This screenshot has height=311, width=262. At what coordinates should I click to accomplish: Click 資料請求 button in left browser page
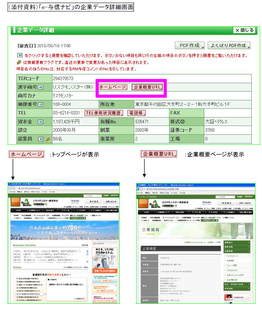[94, 201]
